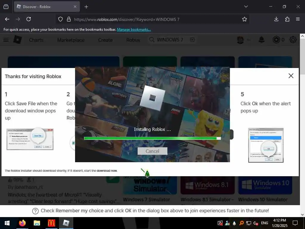Open the Firefox application menu
Screen dimensions: 305x229
click(x=298, y=19)
